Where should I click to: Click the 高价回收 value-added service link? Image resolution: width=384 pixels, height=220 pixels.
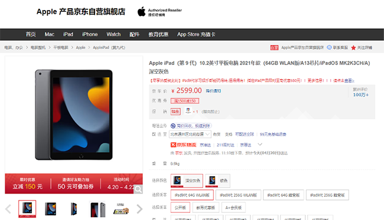(x=193, y=126)
